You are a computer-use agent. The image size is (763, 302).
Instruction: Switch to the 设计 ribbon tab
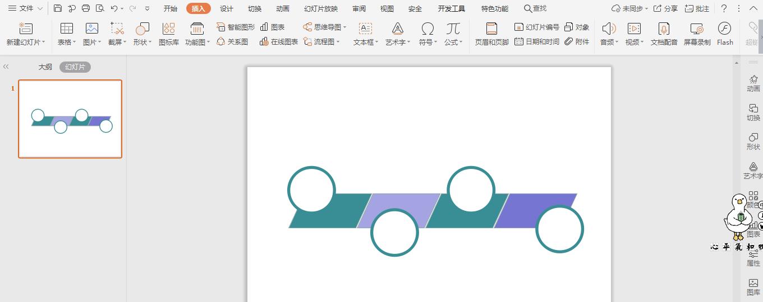tap(227, 8)
